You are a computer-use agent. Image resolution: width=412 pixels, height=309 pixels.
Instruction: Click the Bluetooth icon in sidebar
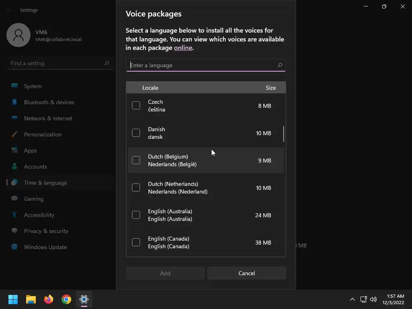14,102
